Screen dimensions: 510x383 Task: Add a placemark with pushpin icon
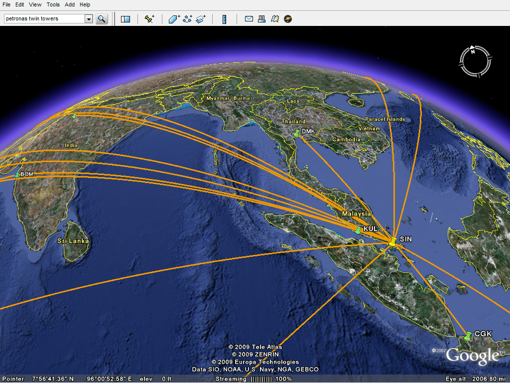(x=149, y=19)
